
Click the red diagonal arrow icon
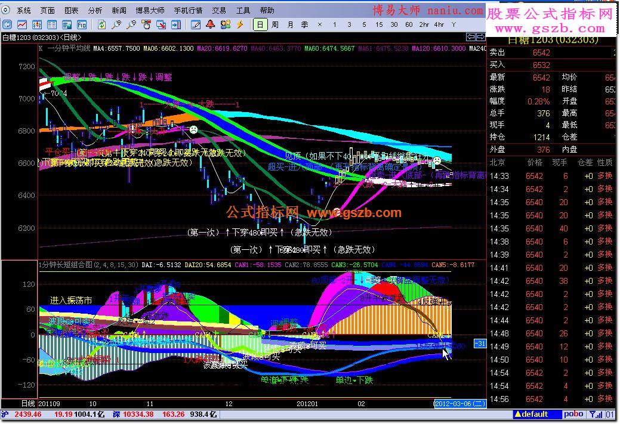click(x=161, y=25)
